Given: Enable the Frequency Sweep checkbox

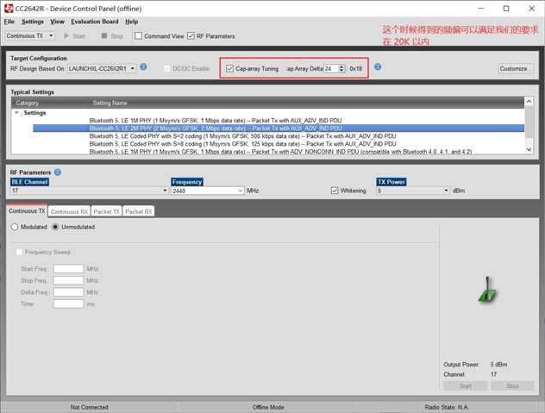Looking at the screenshot, I should (x=20, y=252).
